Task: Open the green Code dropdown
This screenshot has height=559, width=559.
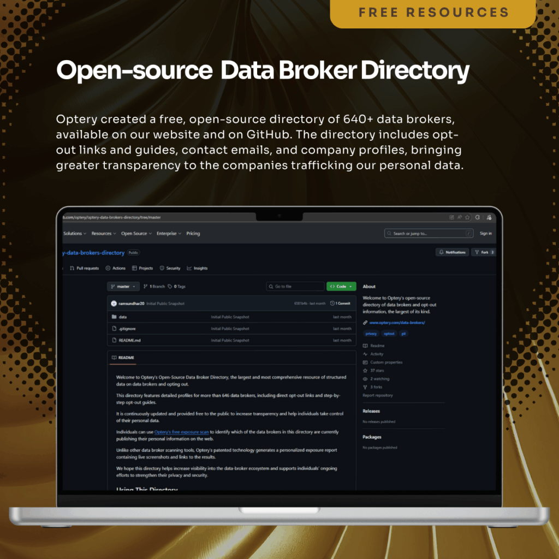Action: (x=341, y=287)
